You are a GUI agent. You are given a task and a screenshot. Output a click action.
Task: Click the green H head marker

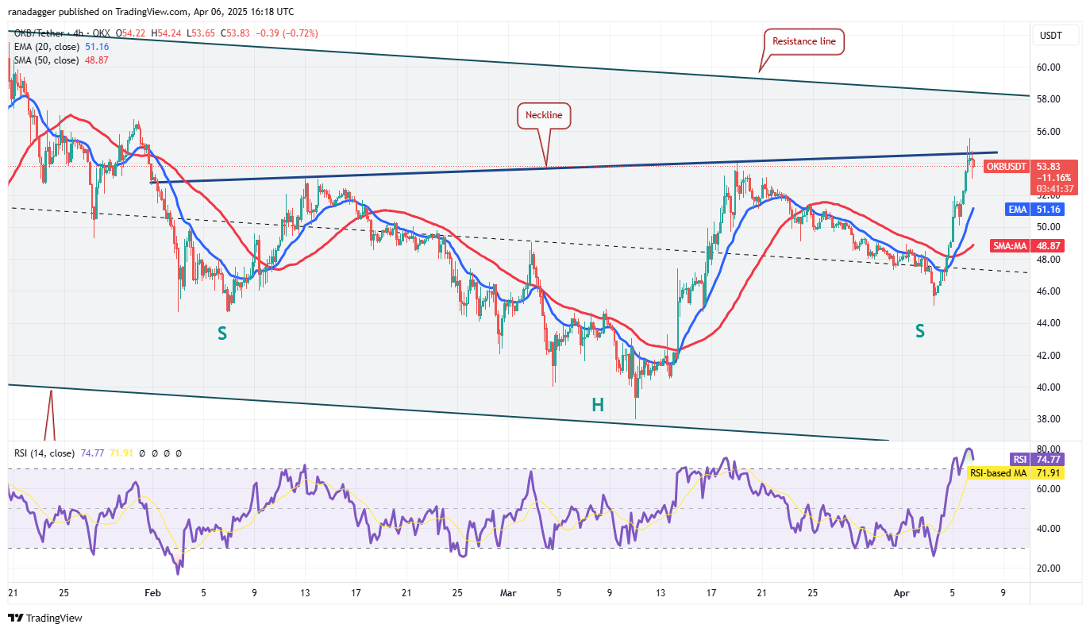point(597,405)
